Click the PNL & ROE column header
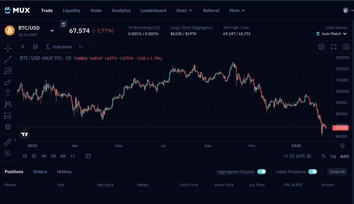354x204 pixels. point(293,185)
